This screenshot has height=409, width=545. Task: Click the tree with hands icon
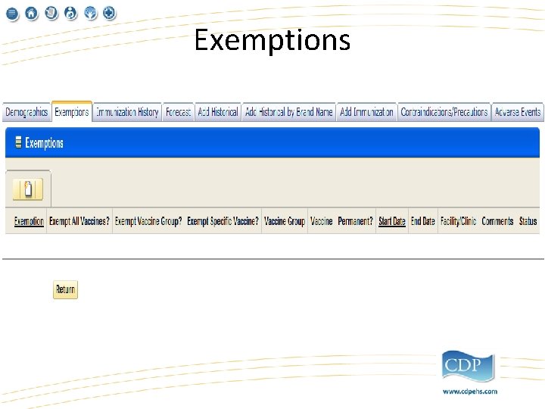coord(90,14)
